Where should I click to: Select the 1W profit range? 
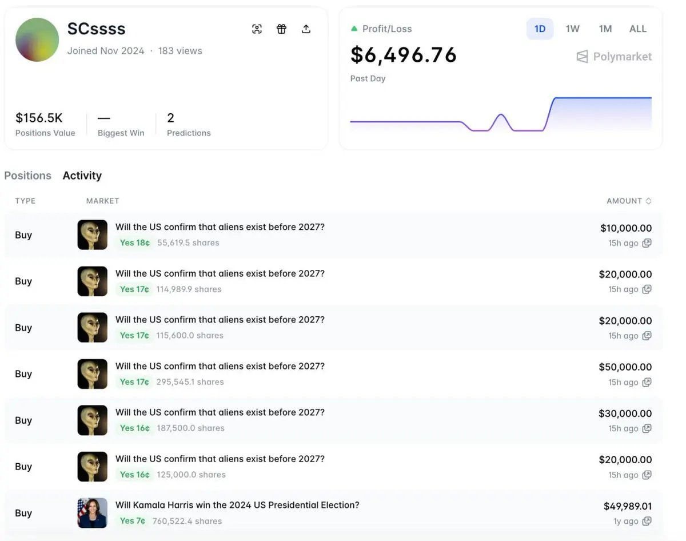pos(572,29)
